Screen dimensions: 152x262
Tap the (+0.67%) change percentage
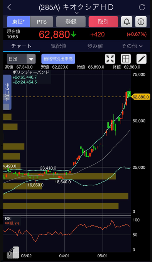(x=137, y=34)
